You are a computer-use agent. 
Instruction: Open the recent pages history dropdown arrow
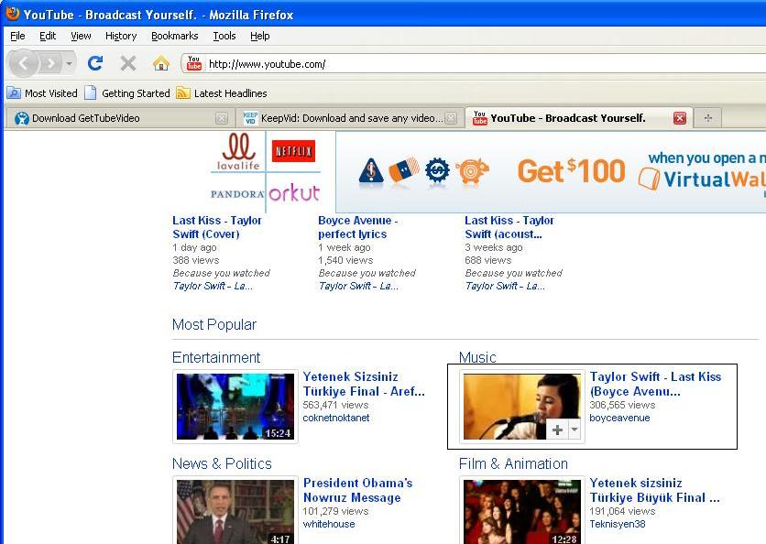[70, 63]
